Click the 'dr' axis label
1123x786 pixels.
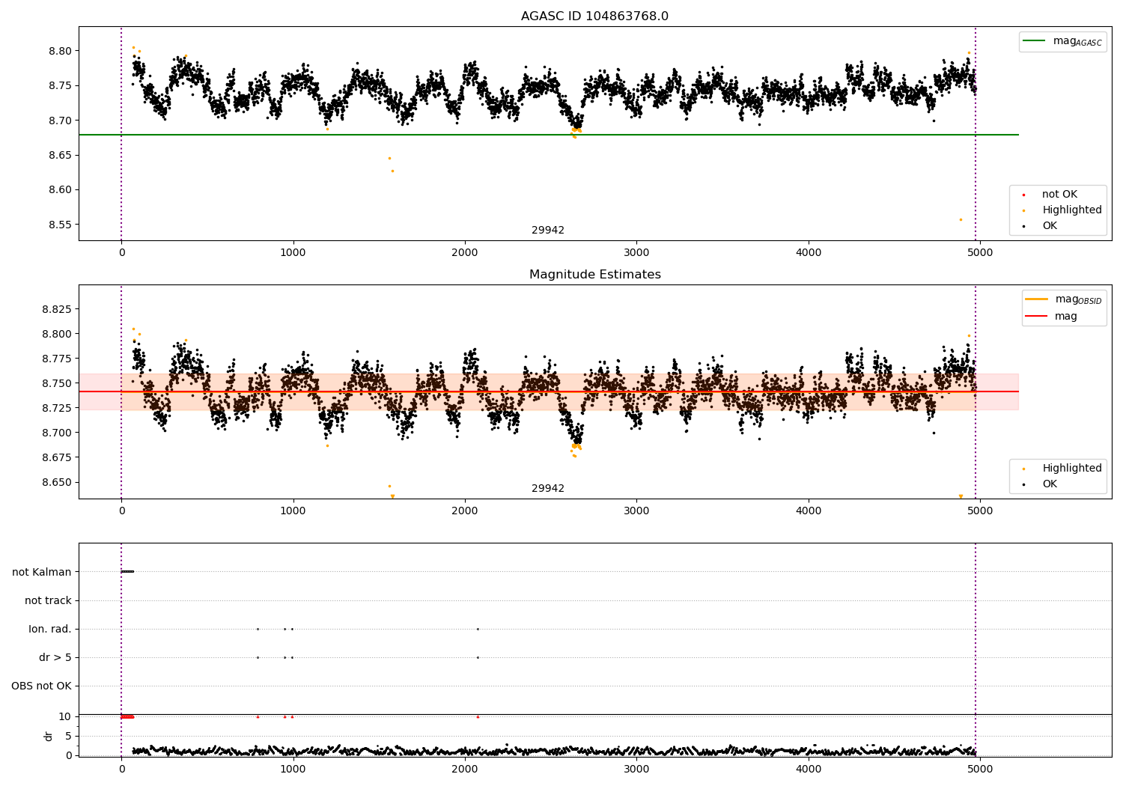tap(49, 736)
